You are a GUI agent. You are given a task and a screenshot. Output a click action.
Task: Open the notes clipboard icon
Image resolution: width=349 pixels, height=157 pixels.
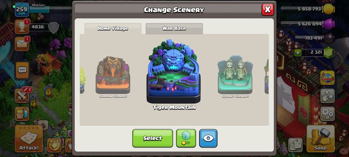coord(295,145)
